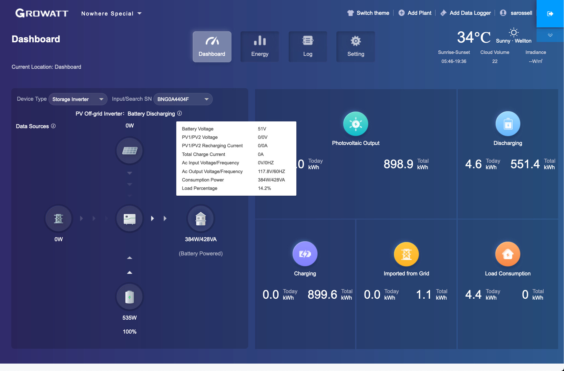Expand the weather panel chevron
Screen dimensions: 564x371
pos(550,35)
